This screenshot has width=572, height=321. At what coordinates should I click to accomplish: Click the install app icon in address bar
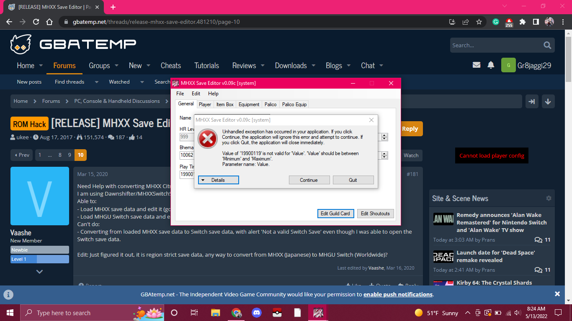(x=452, y=22)
